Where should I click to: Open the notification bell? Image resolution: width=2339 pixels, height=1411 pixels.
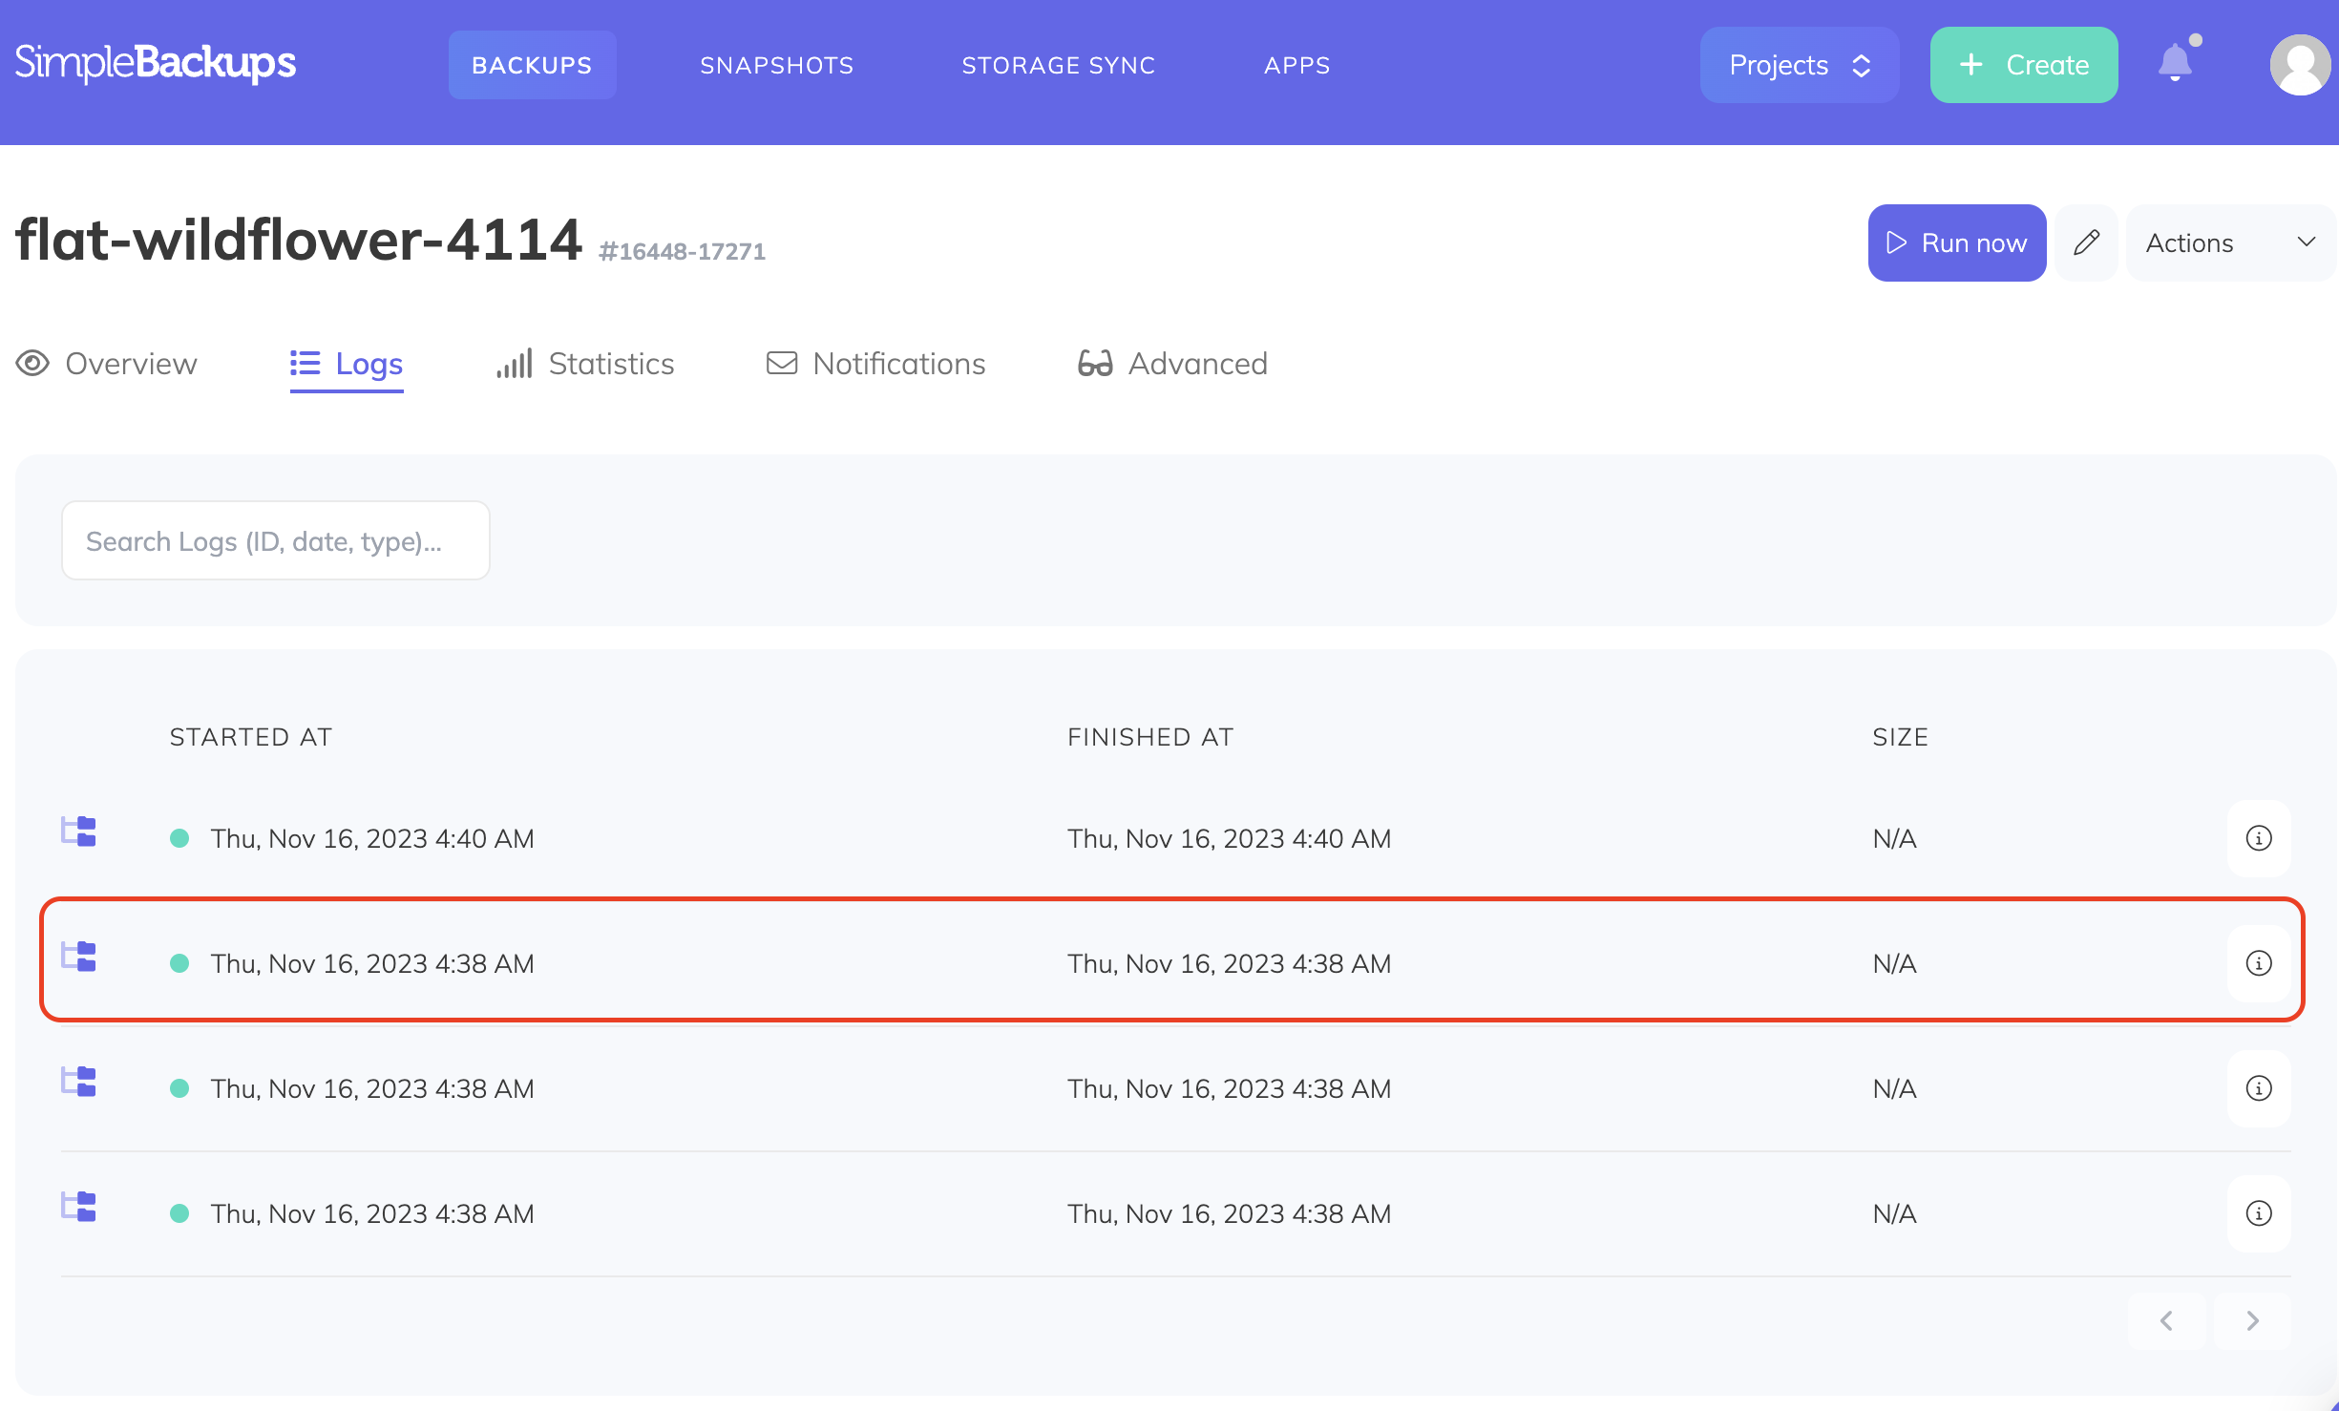(x=2175, y=63)
